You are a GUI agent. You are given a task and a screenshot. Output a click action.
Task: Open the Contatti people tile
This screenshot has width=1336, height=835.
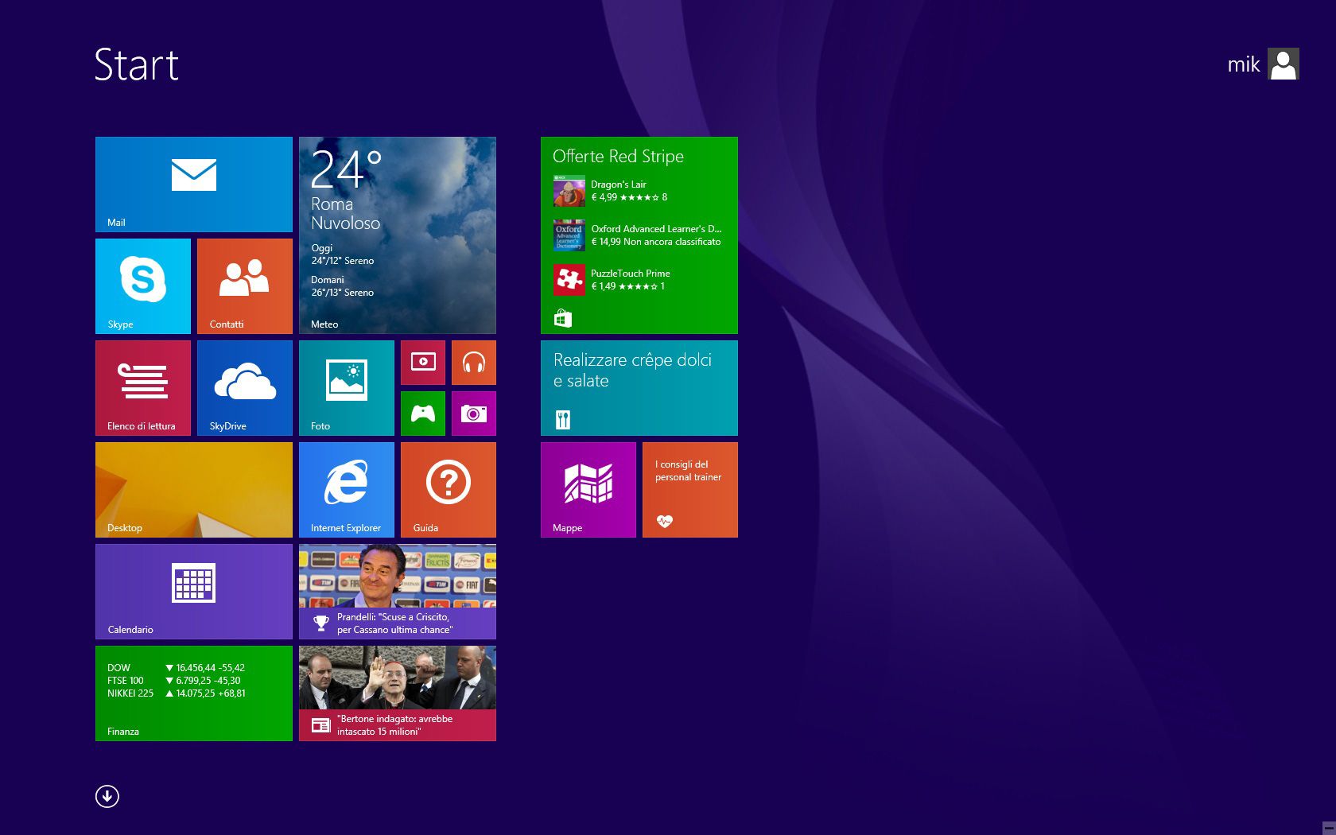point(244,286)
